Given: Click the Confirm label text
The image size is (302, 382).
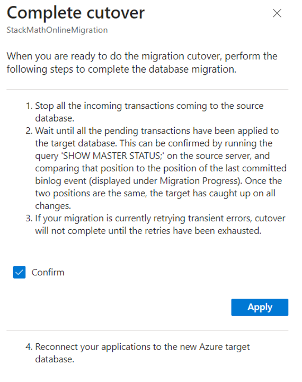Looking at the screenshot, I should (x=48, y=272).
